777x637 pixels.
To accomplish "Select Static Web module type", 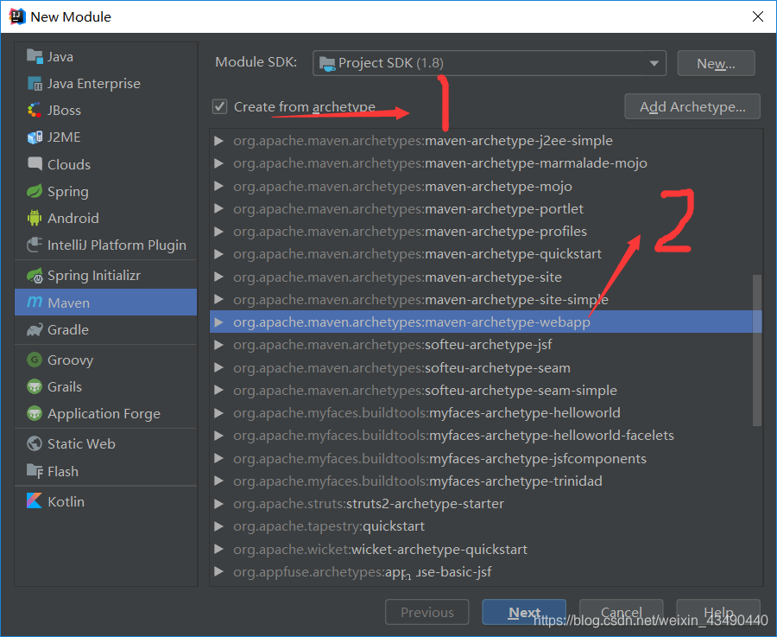I will point(105,443).
